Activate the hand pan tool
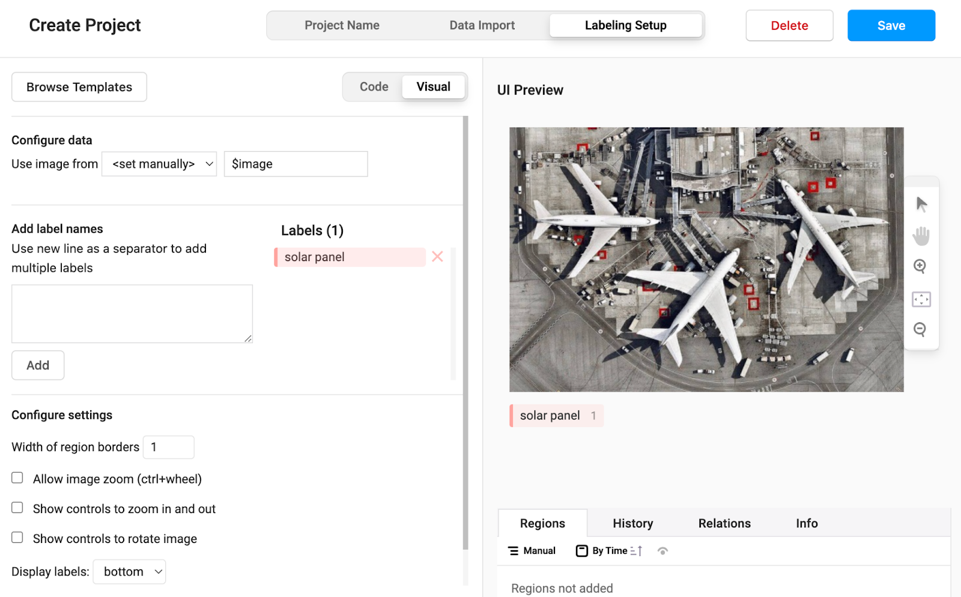The image size is (961, 597). point(921,236)
